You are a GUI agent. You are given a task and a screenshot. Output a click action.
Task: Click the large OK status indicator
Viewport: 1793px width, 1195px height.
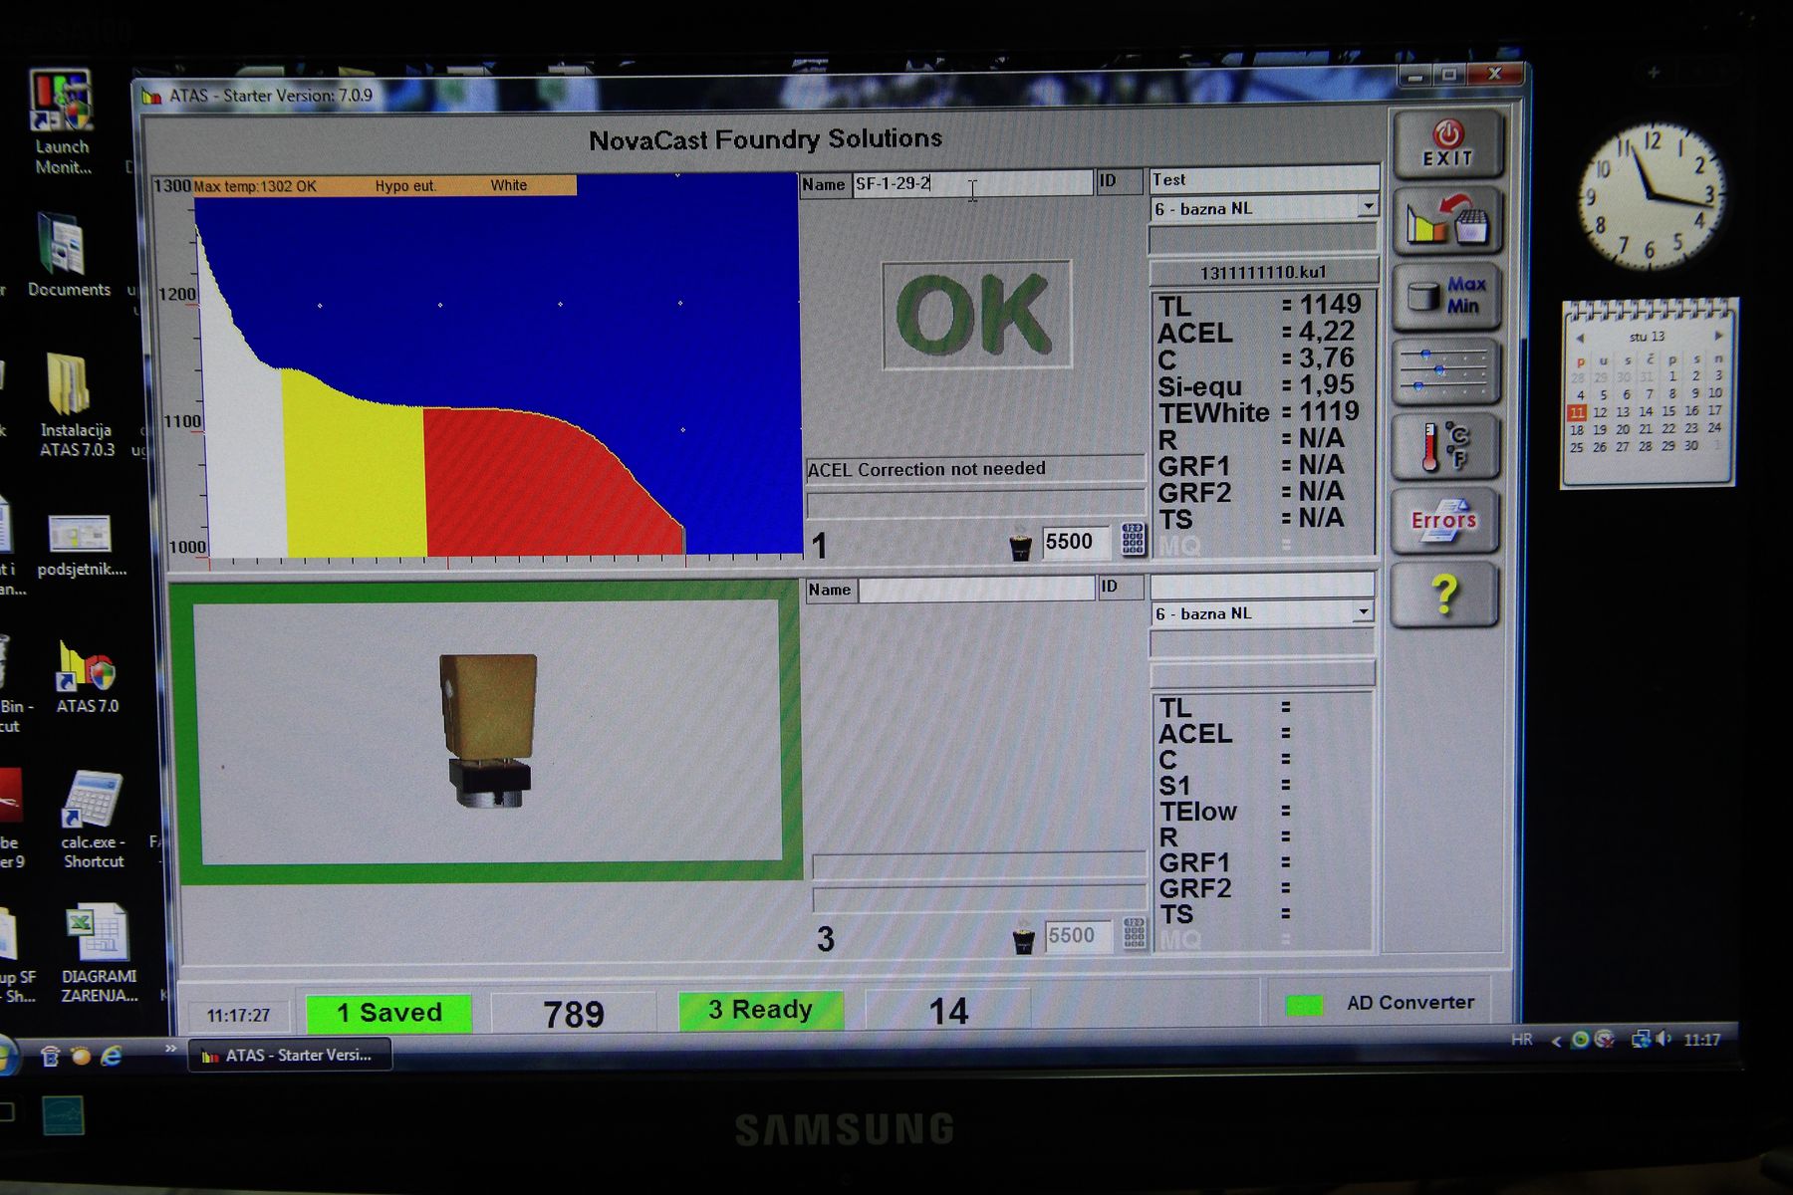pos(976,315)
